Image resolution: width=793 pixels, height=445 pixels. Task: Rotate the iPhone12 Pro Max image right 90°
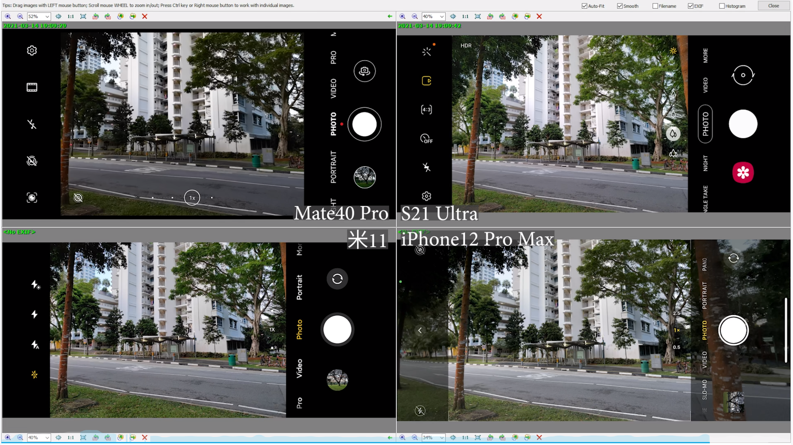coord(502,438)
